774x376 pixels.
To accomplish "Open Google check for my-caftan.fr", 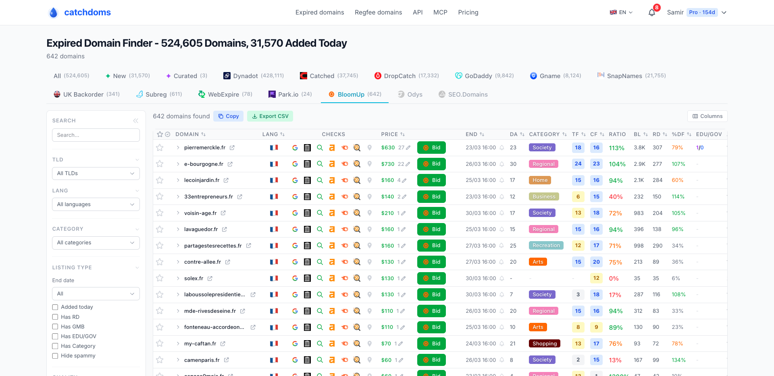I will 295,344.
